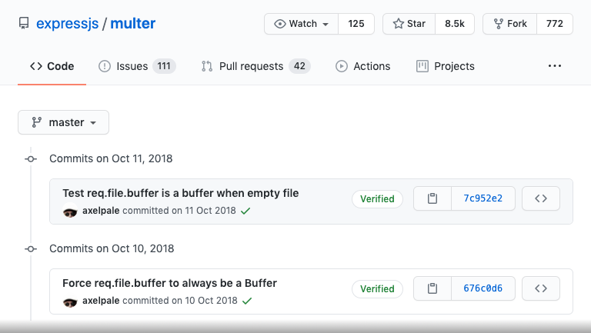The width and height of the screenshot is (591, 333).
Task: Click the Verified badge on Oct 10 commit
Action: (x=377, y=289)
